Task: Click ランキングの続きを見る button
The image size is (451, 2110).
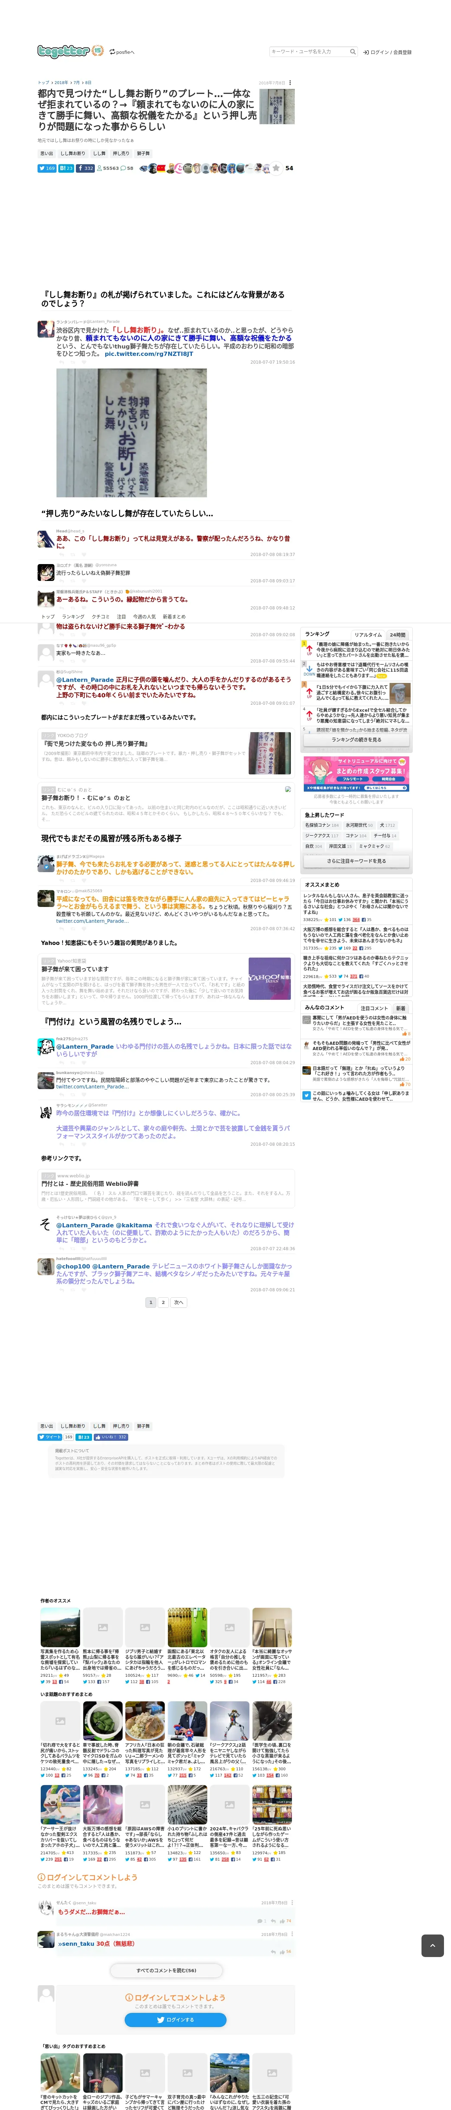Action: (356, 739)
